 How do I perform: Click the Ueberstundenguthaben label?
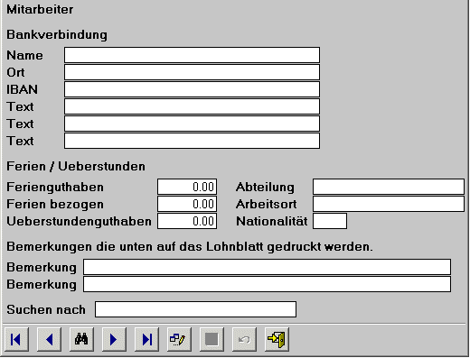tap(79, 222)
